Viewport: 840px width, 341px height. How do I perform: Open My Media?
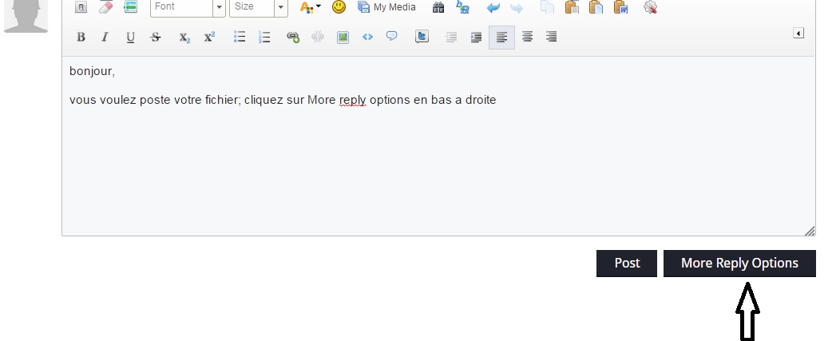point(386,7)
